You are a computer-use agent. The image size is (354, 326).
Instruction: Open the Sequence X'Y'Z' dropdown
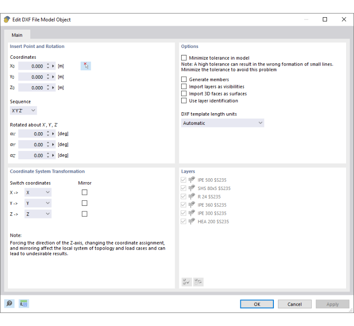[x=23, y=111]
